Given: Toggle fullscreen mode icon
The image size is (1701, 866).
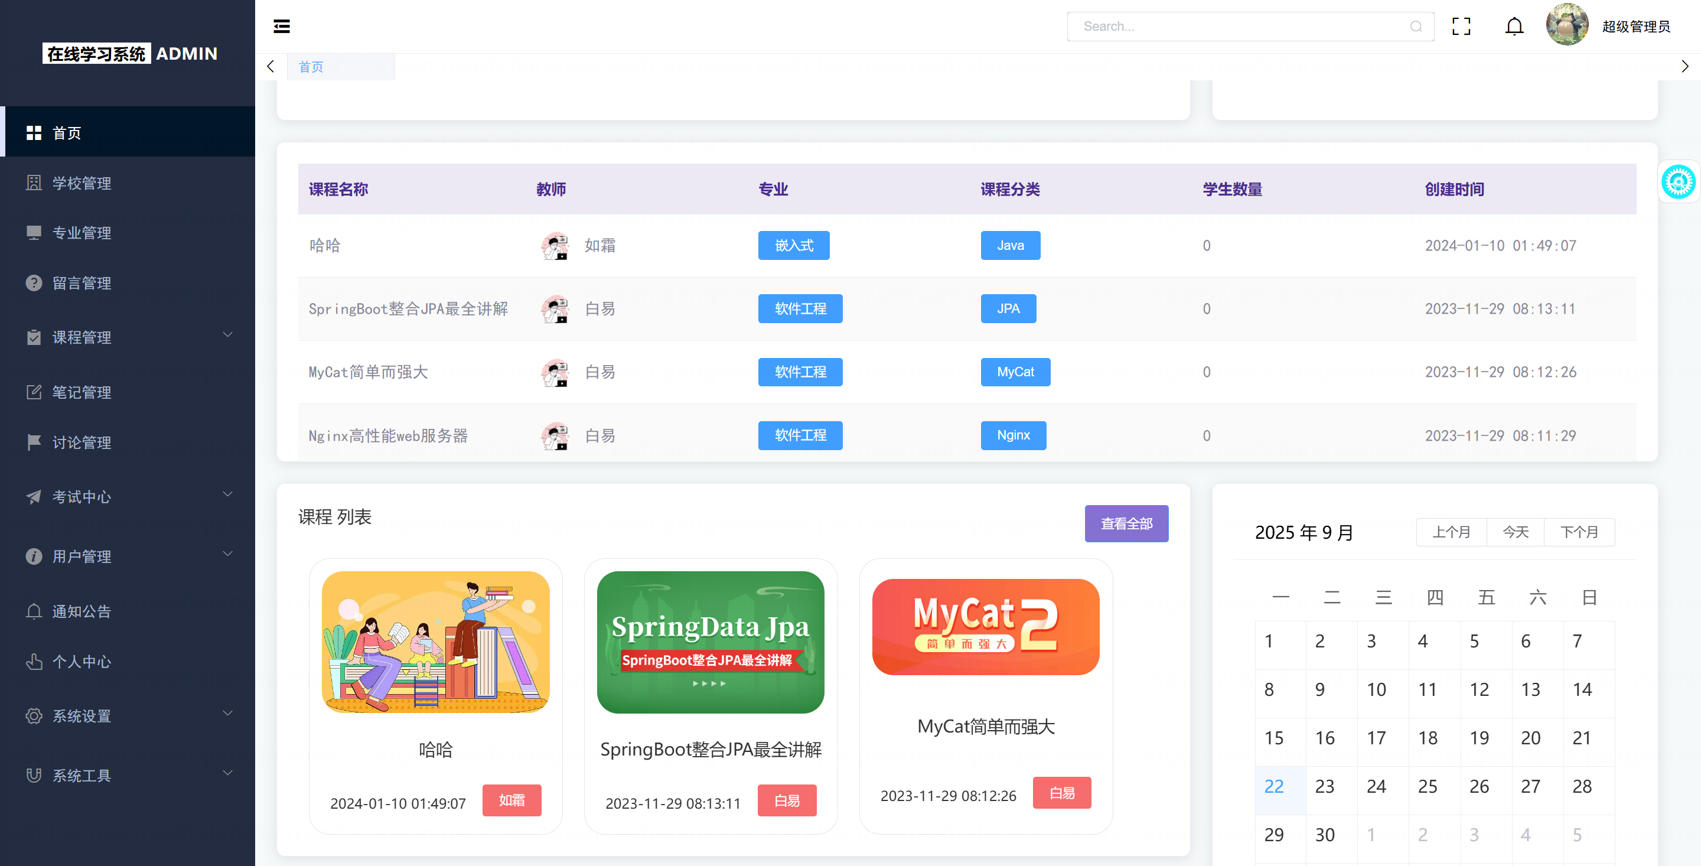Looking at the screenshot, I should [x=1461, y=27].
